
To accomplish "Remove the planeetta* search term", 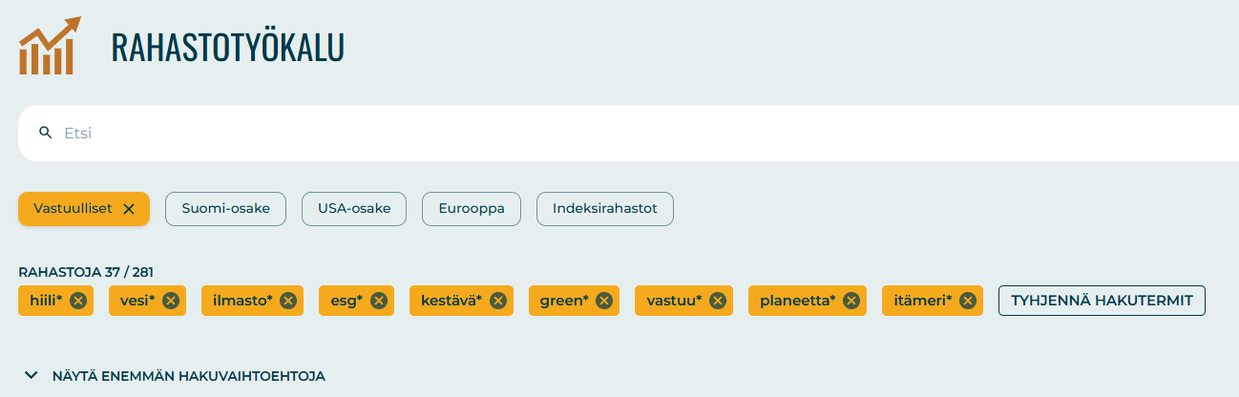I will point(851,301).
